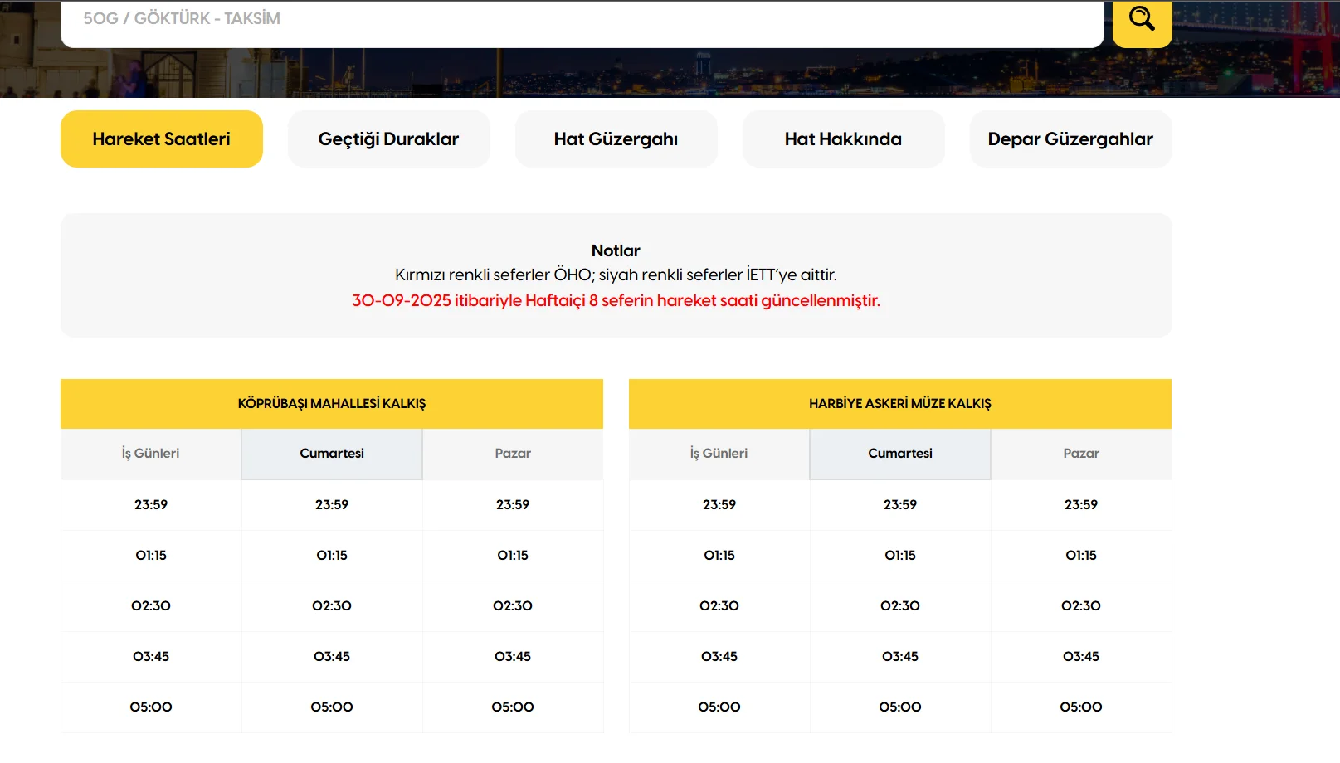
Task: Click the 05:00 Pazar departure from Harbiye
Action: [x=1081, y=707]
